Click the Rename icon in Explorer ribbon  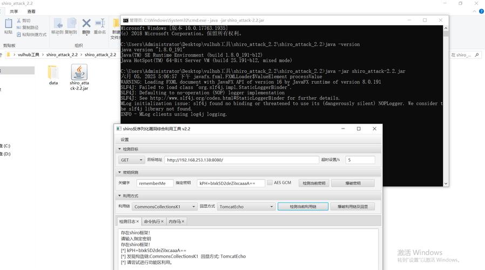pos(100,23)
